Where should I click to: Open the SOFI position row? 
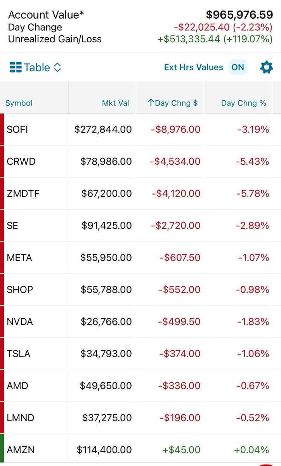(17, 129)
